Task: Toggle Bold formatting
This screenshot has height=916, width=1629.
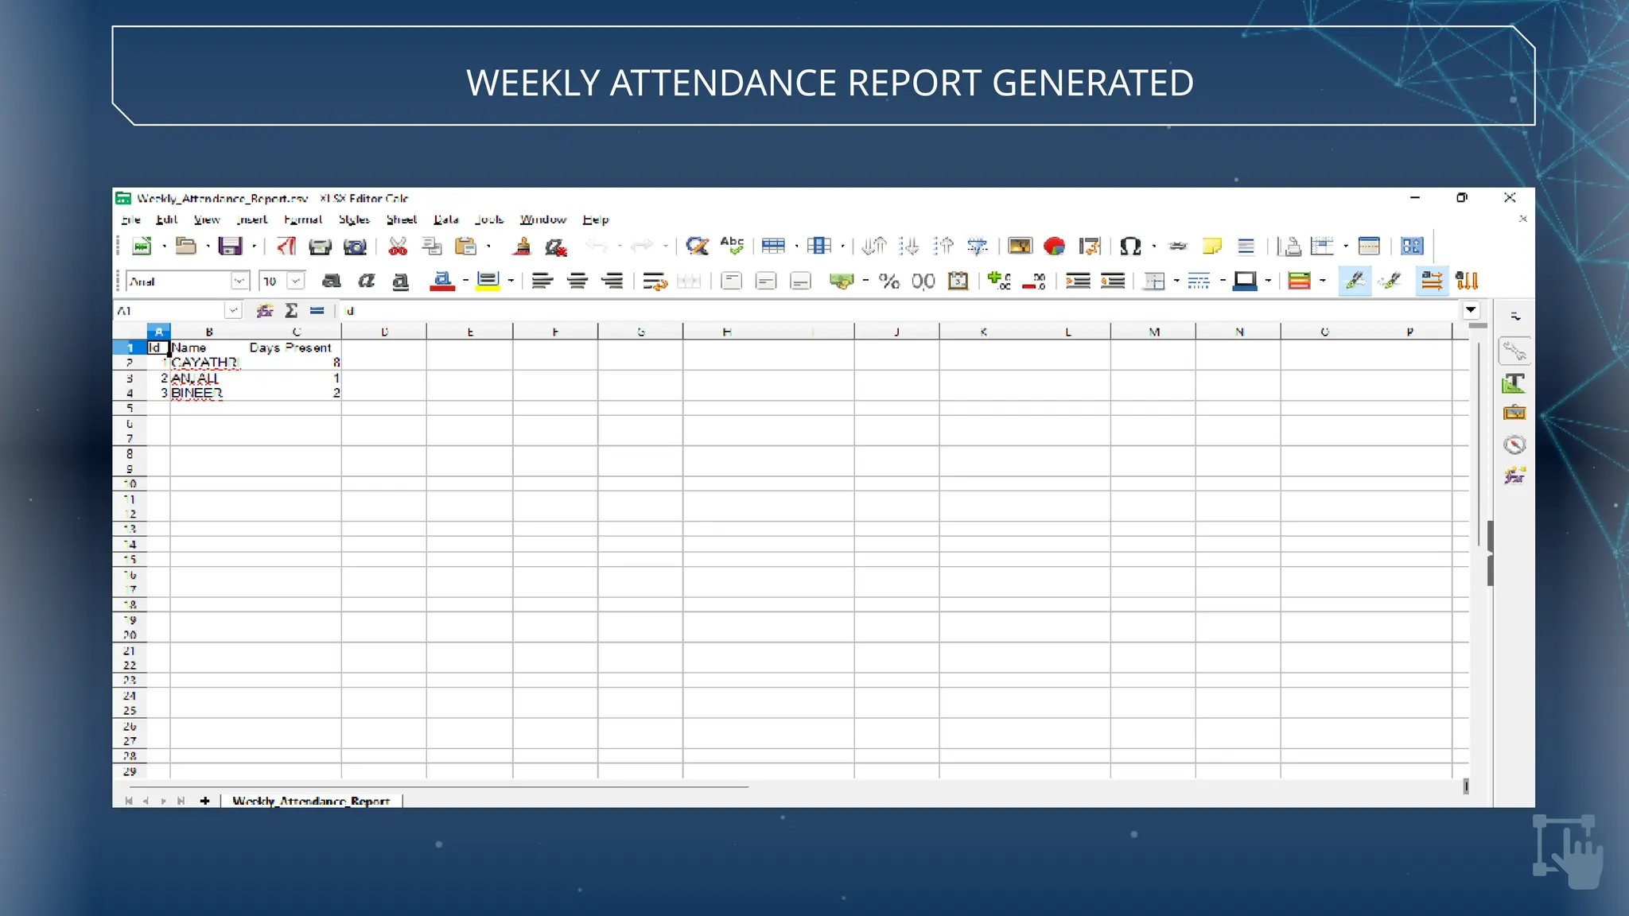Action: click(332, 281)
